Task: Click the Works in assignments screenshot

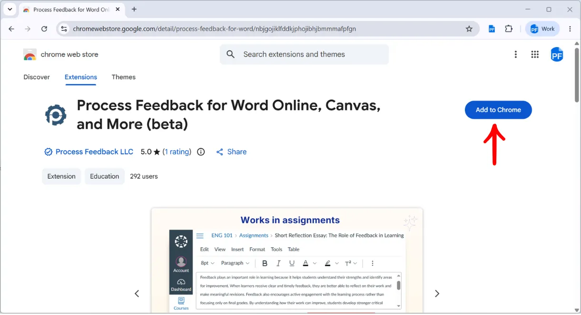Action: point(287,260)
